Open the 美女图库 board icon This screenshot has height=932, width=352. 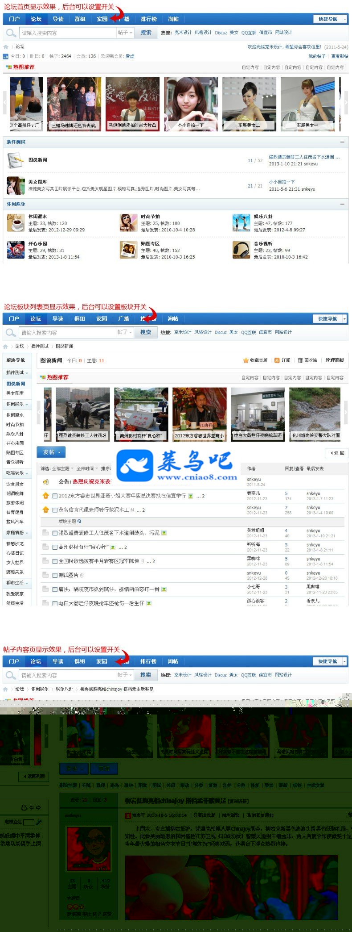[16, 185]
